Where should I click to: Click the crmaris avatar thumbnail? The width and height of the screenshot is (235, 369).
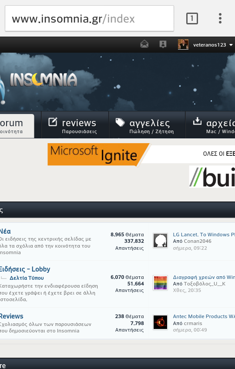click(x=160, y=322)
